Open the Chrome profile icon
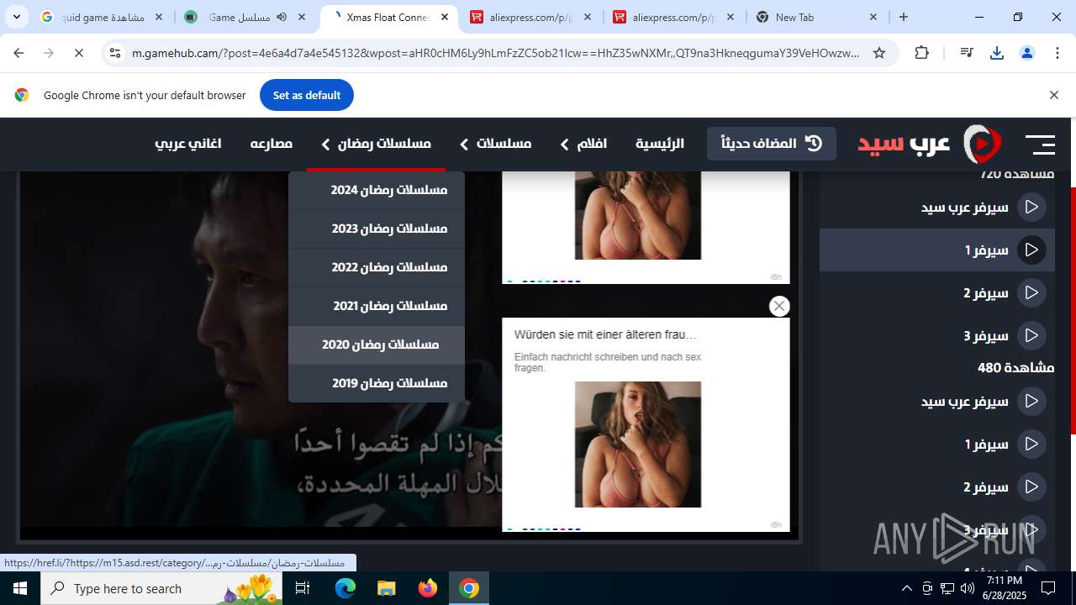1076x605 pixels. pyautogui.click(x=1026, y=53)
